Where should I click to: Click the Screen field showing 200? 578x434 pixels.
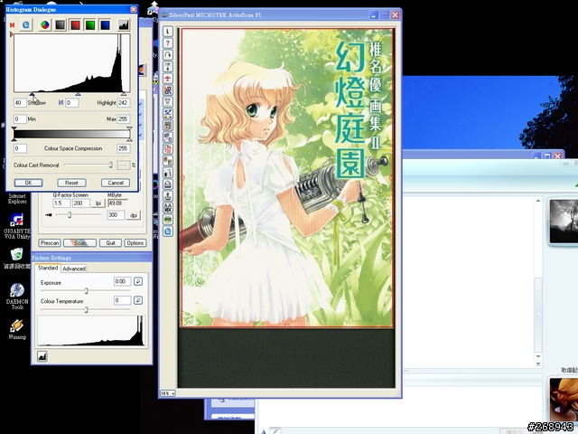point(81,203)
